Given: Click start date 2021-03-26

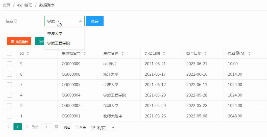Looking at the screenshot, I should tap(155, 116).
